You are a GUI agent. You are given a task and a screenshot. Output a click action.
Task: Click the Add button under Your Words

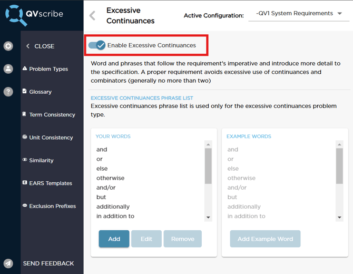pyautogui.click(x=114, y=239)
